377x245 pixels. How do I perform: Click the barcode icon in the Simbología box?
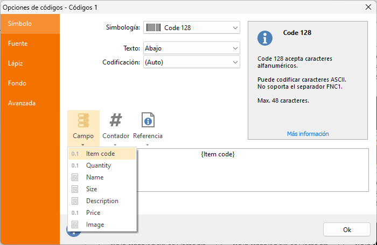pos(153,27)
